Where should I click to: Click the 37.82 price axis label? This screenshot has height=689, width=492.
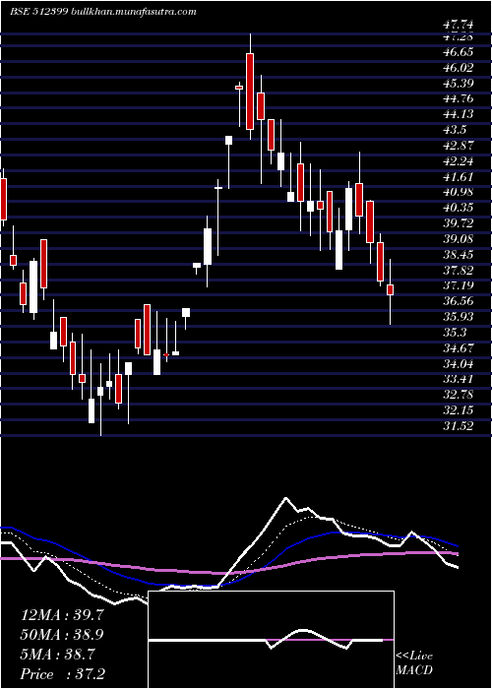[458, 270]
